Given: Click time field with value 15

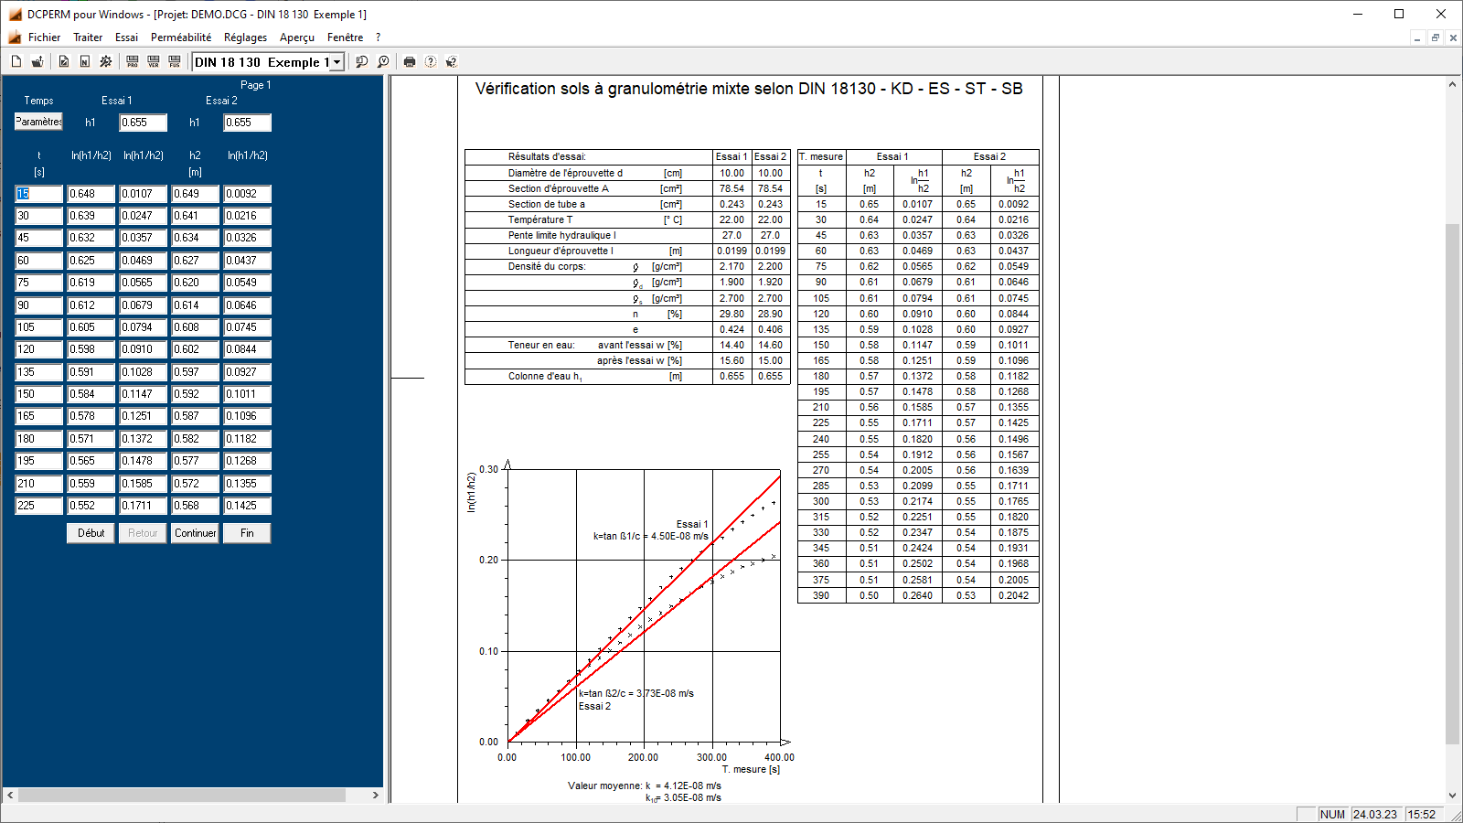Looking at the screenshot, I should tap(38, 194).
